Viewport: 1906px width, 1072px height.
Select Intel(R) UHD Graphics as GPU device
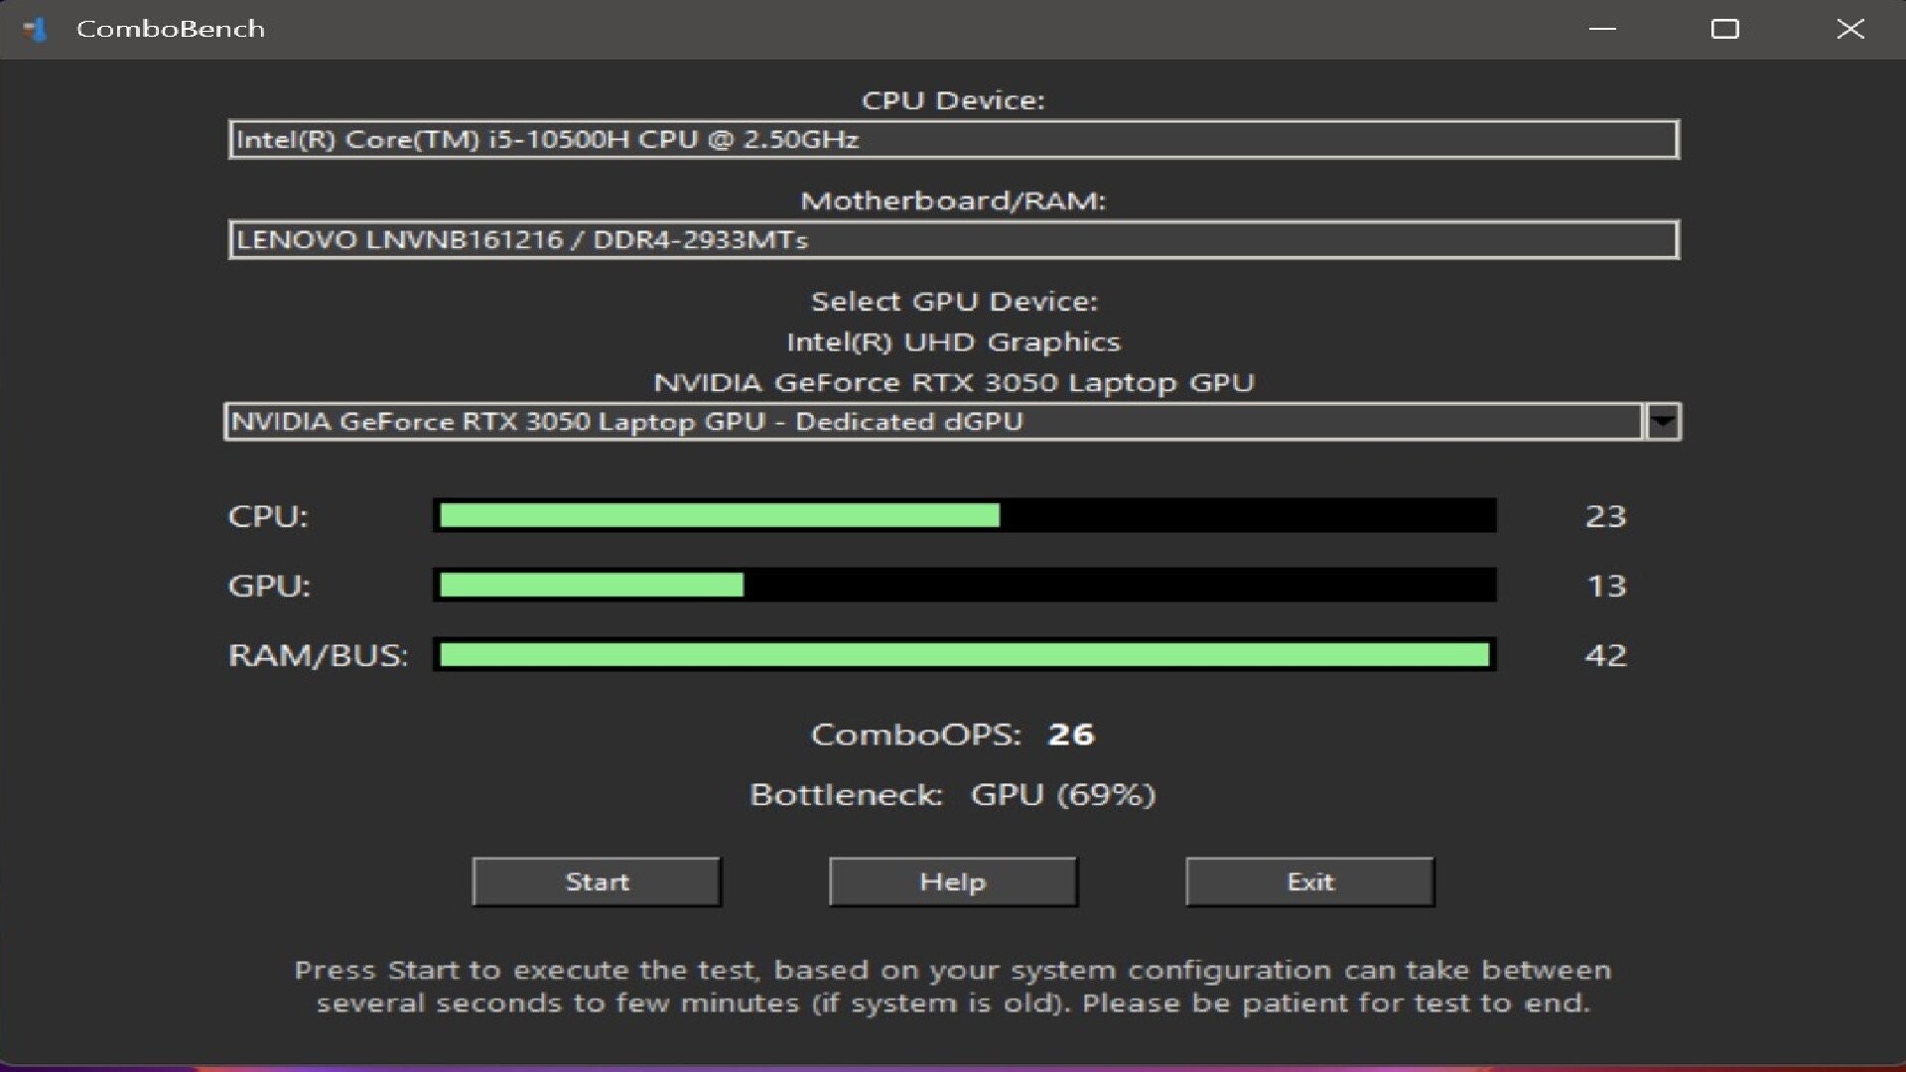[954, 341]
